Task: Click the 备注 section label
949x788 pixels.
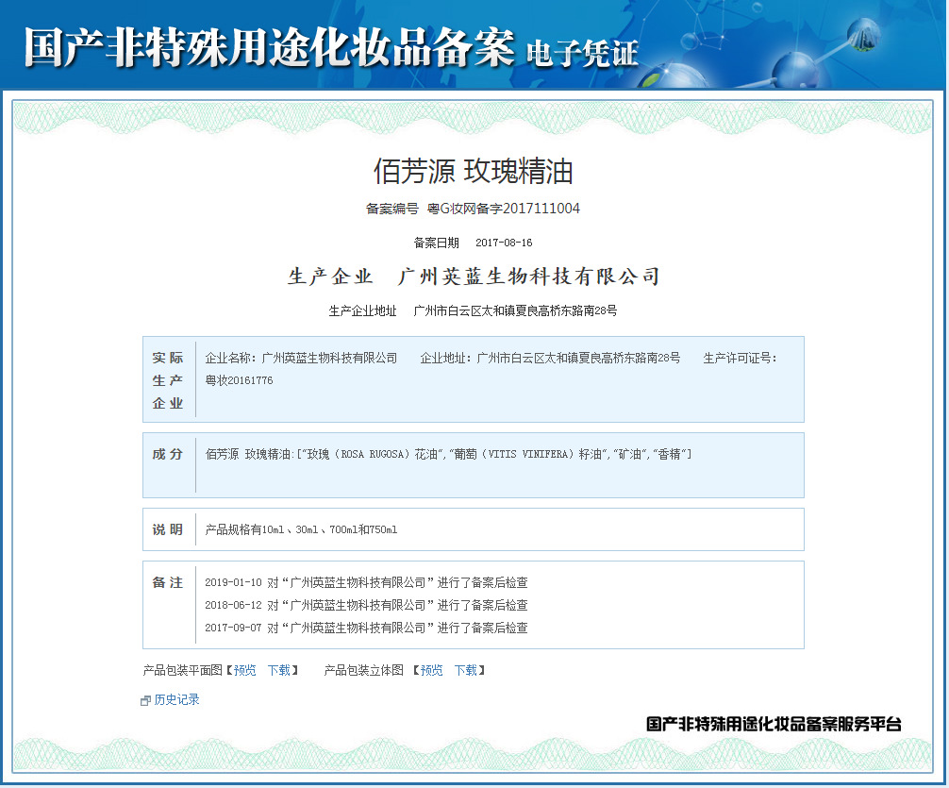Action: click(168, 582)
